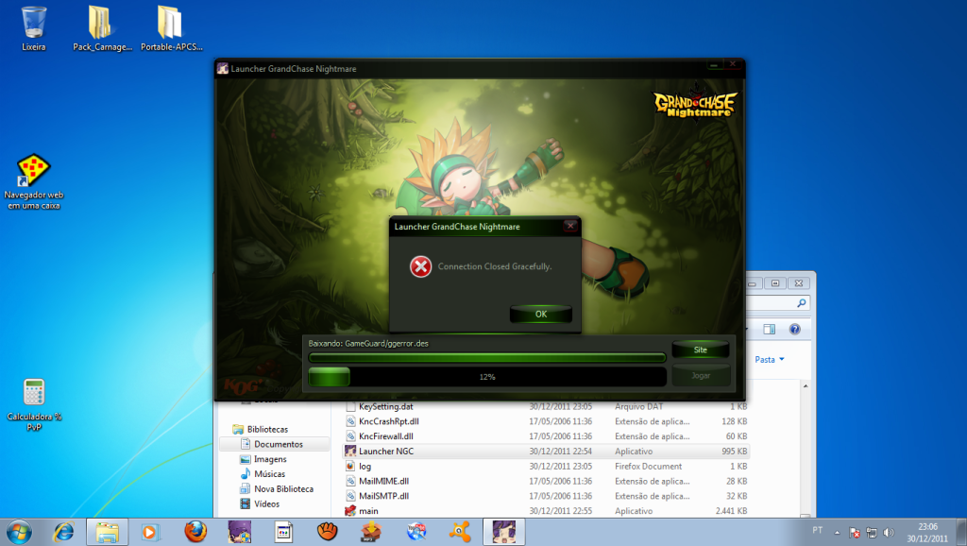967x546 pixels.
Task: Select Nova Biblioteca in the navigation pane
Action: [282, 489]
